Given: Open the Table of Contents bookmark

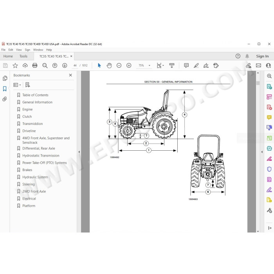Looking at the screenshot, I should pyautogui.click(x=35, y=95).
